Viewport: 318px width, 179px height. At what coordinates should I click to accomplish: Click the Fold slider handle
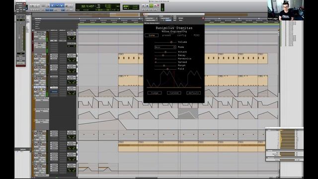click(x=167, y=69)
